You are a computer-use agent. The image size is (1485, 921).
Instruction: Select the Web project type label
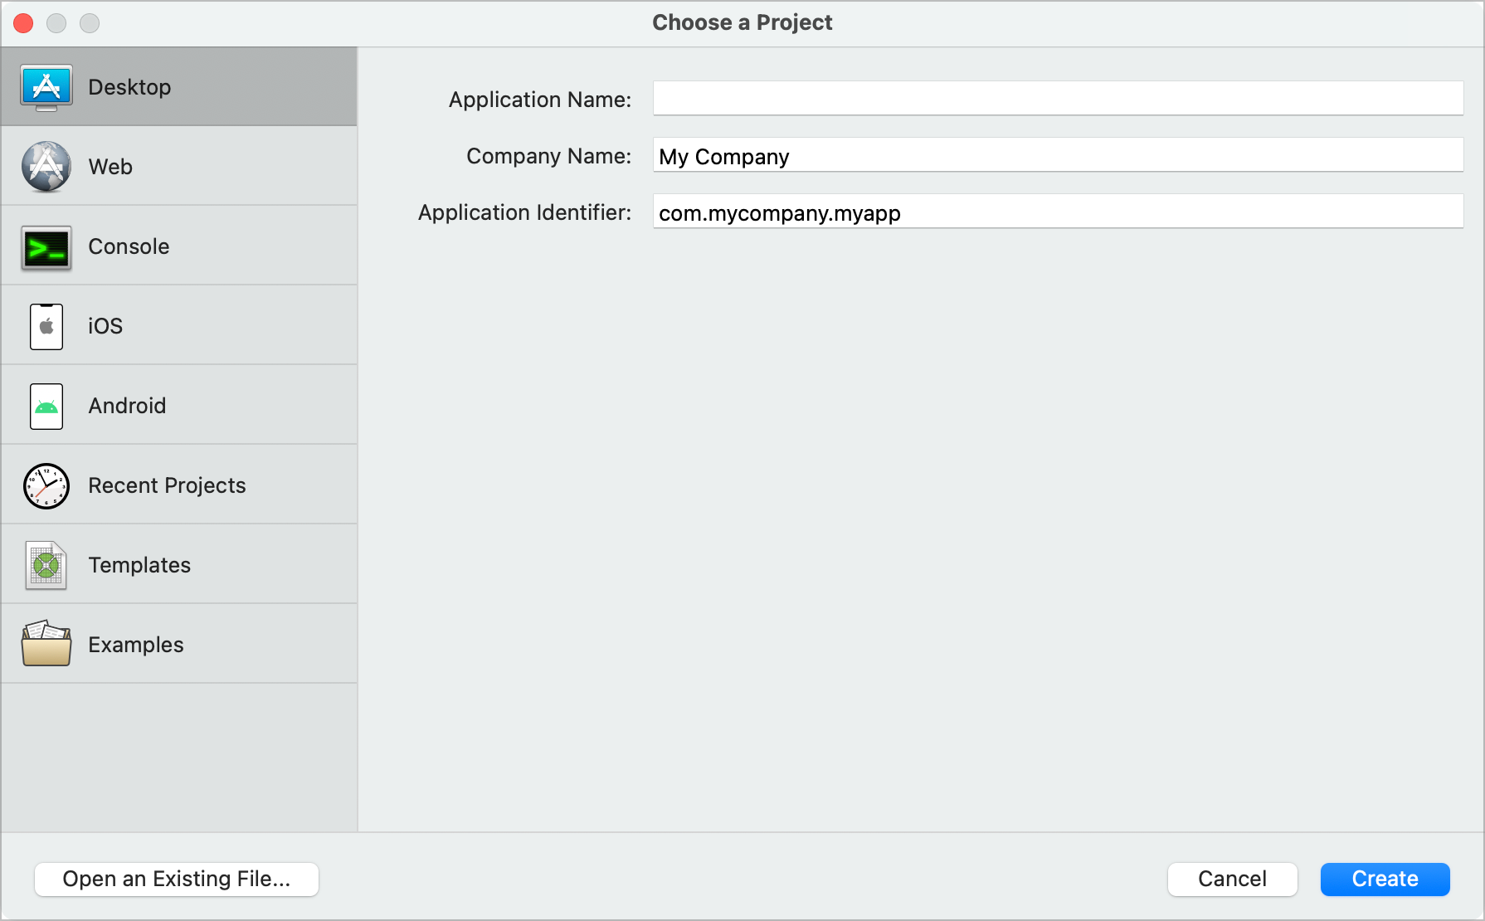pos(110,167)
